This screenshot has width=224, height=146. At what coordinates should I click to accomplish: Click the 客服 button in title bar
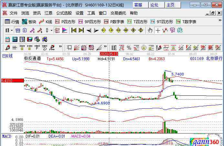(138, 5)
